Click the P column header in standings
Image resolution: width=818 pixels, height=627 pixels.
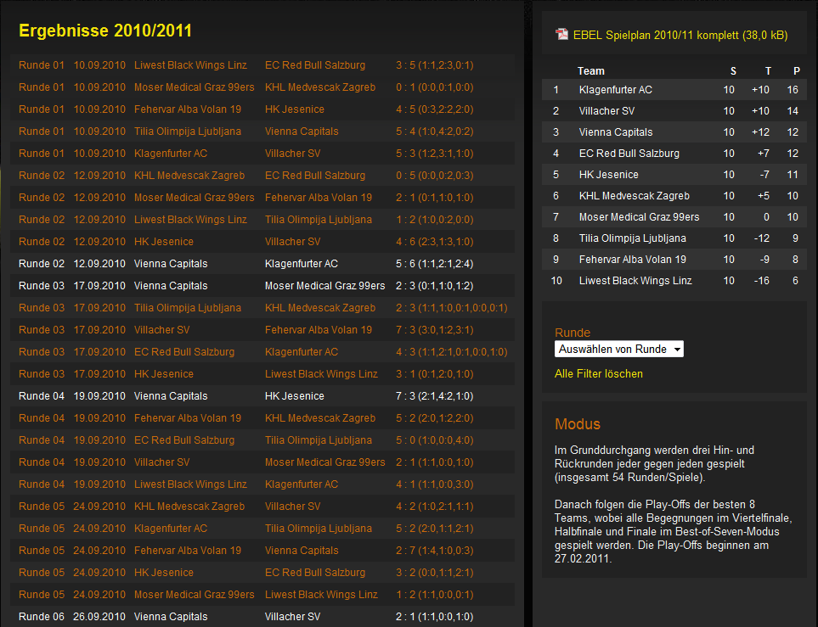pos(796,71)
